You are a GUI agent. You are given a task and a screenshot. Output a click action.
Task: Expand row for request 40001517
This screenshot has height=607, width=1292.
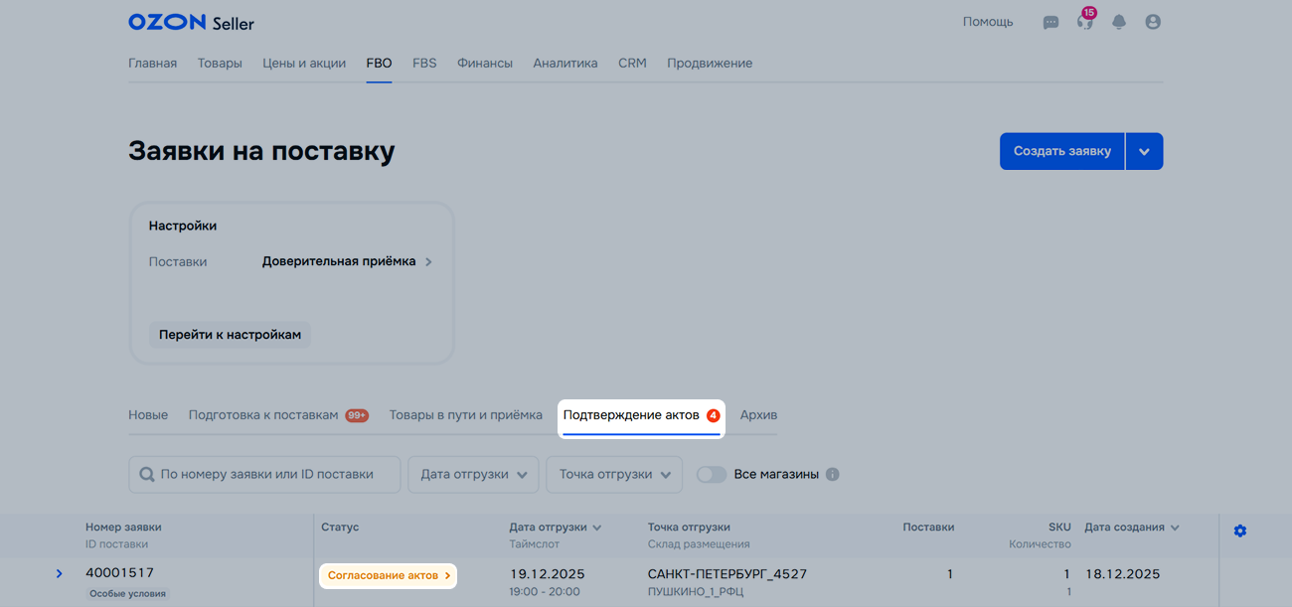(59, 573)
